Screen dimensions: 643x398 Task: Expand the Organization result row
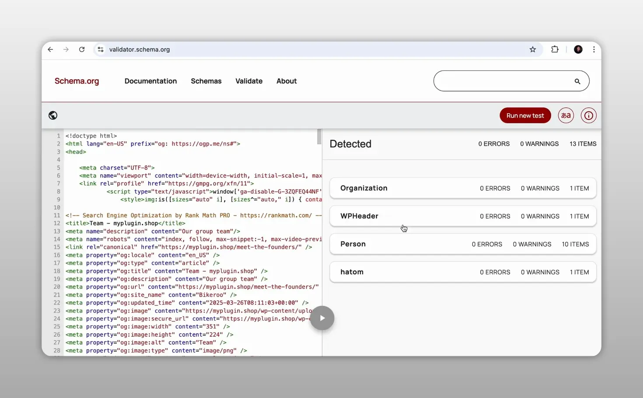pyautogui.click(x=463, y=188)
